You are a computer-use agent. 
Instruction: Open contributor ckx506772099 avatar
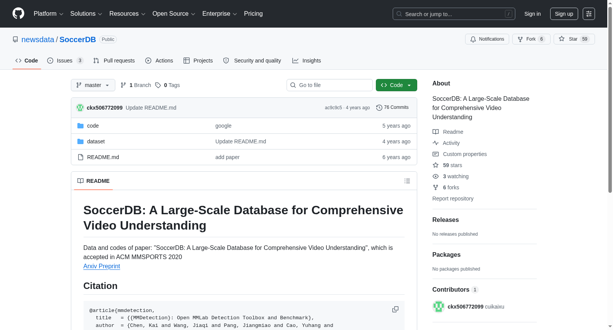439,307
